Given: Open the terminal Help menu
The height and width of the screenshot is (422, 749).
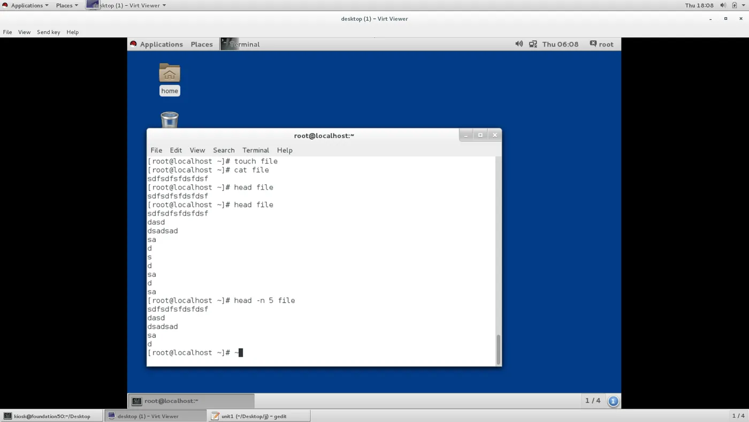Looking at the screenshot, I should tap(285, 150).
